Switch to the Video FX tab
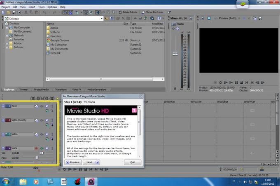 77,89
